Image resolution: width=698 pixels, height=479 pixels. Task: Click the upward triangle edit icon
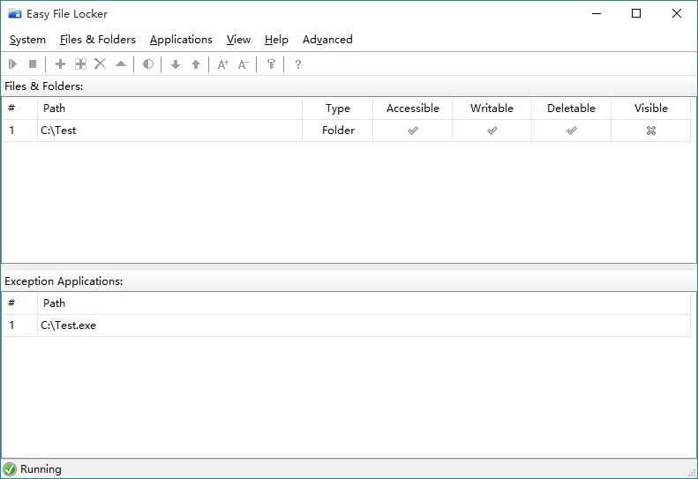click(121, 64)
